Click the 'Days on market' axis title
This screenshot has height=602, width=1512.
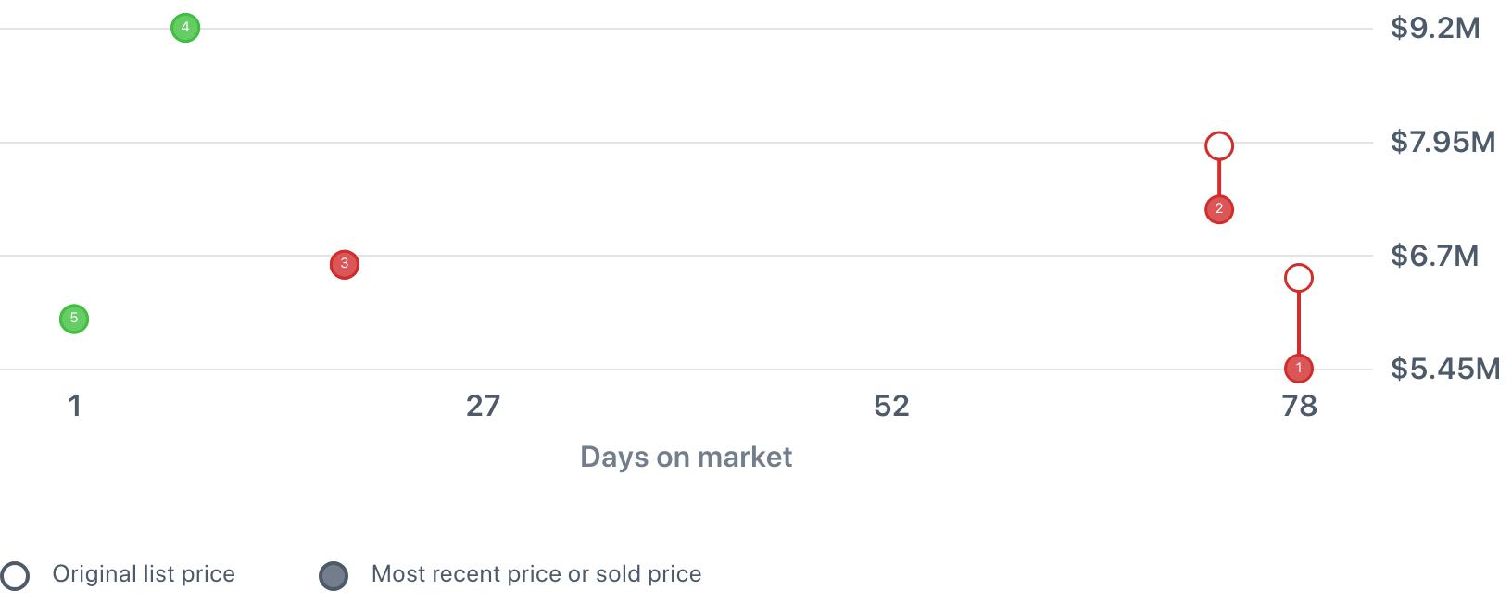coord(686,457)
